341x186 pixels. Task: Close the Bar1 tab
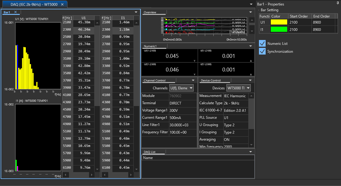pyautogui.click(x=15, y=12)
